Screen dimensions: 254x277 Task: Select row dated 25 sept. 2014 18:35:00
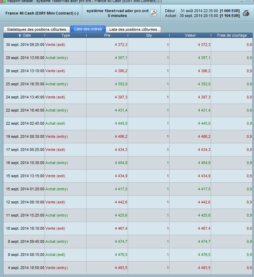[128, 84]
